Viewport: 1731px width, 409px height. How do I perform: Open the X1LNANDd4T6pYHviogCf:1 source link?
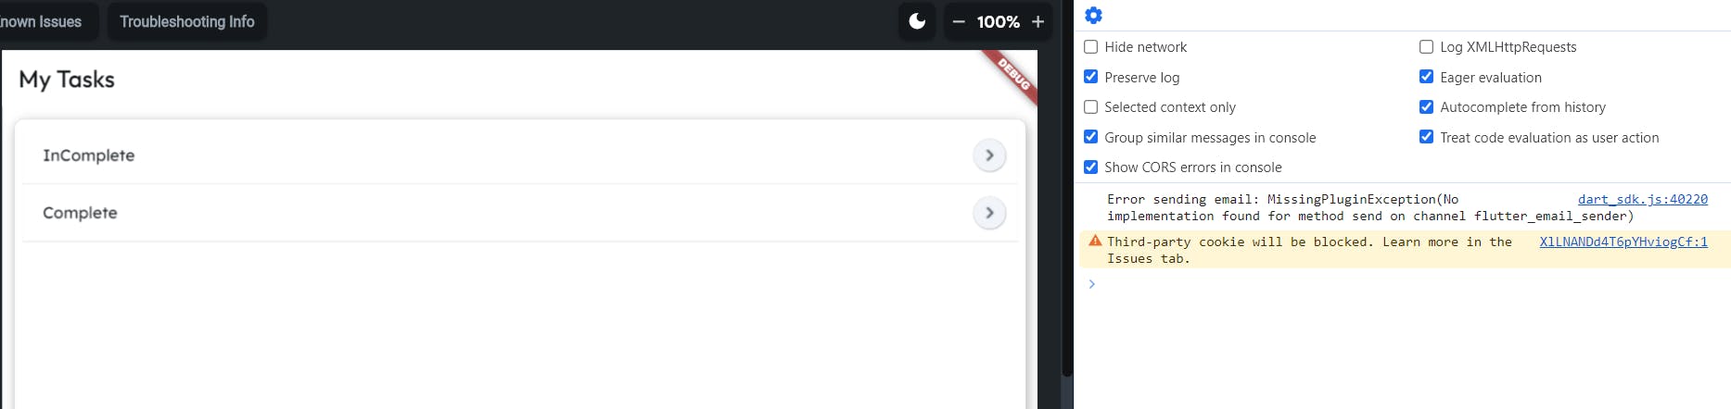point(1623,242)
